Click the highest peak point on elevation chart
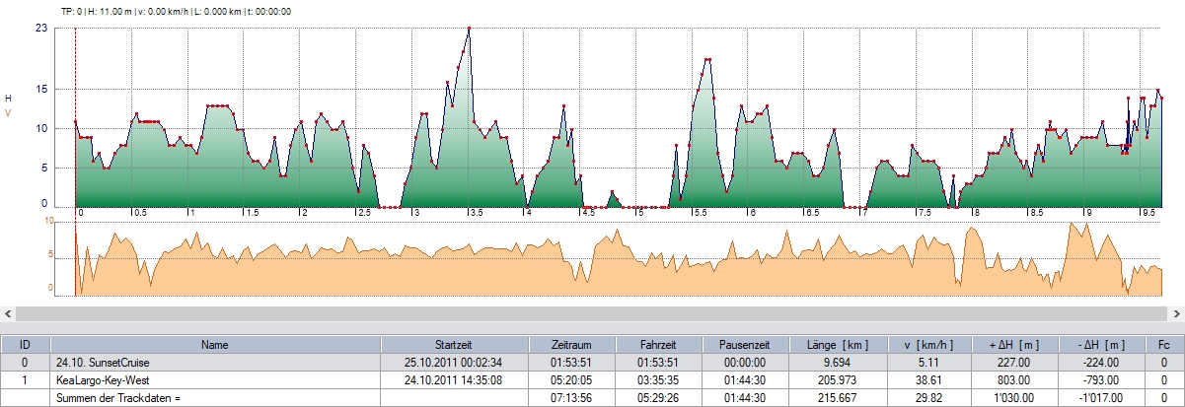1185x407 pixels. pos(469,29)
